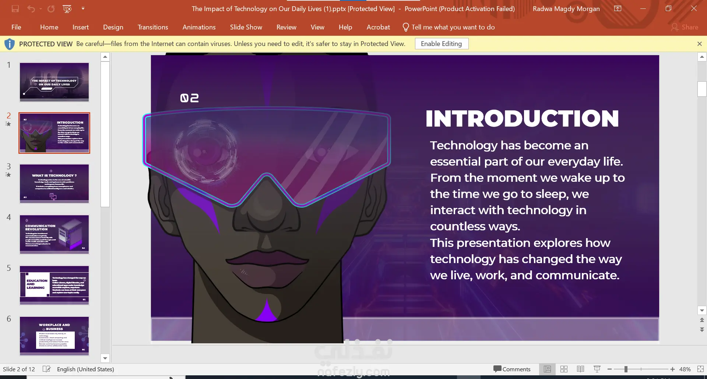Zoom in with the plus button
The image size is (707, 379).
[672, 369]
